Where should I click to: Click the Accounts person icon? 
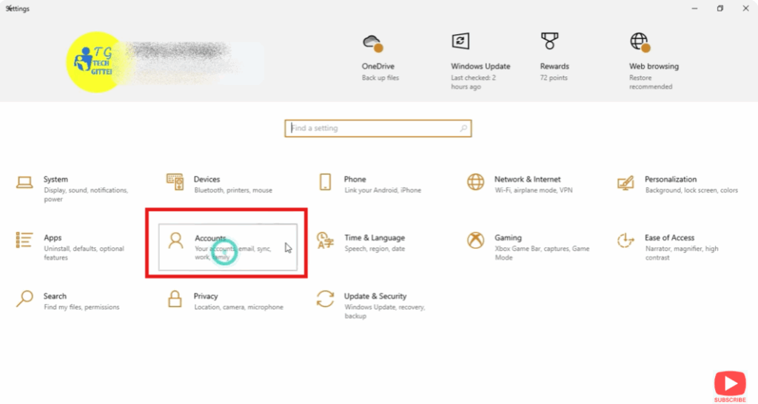(x=175, y=240)
